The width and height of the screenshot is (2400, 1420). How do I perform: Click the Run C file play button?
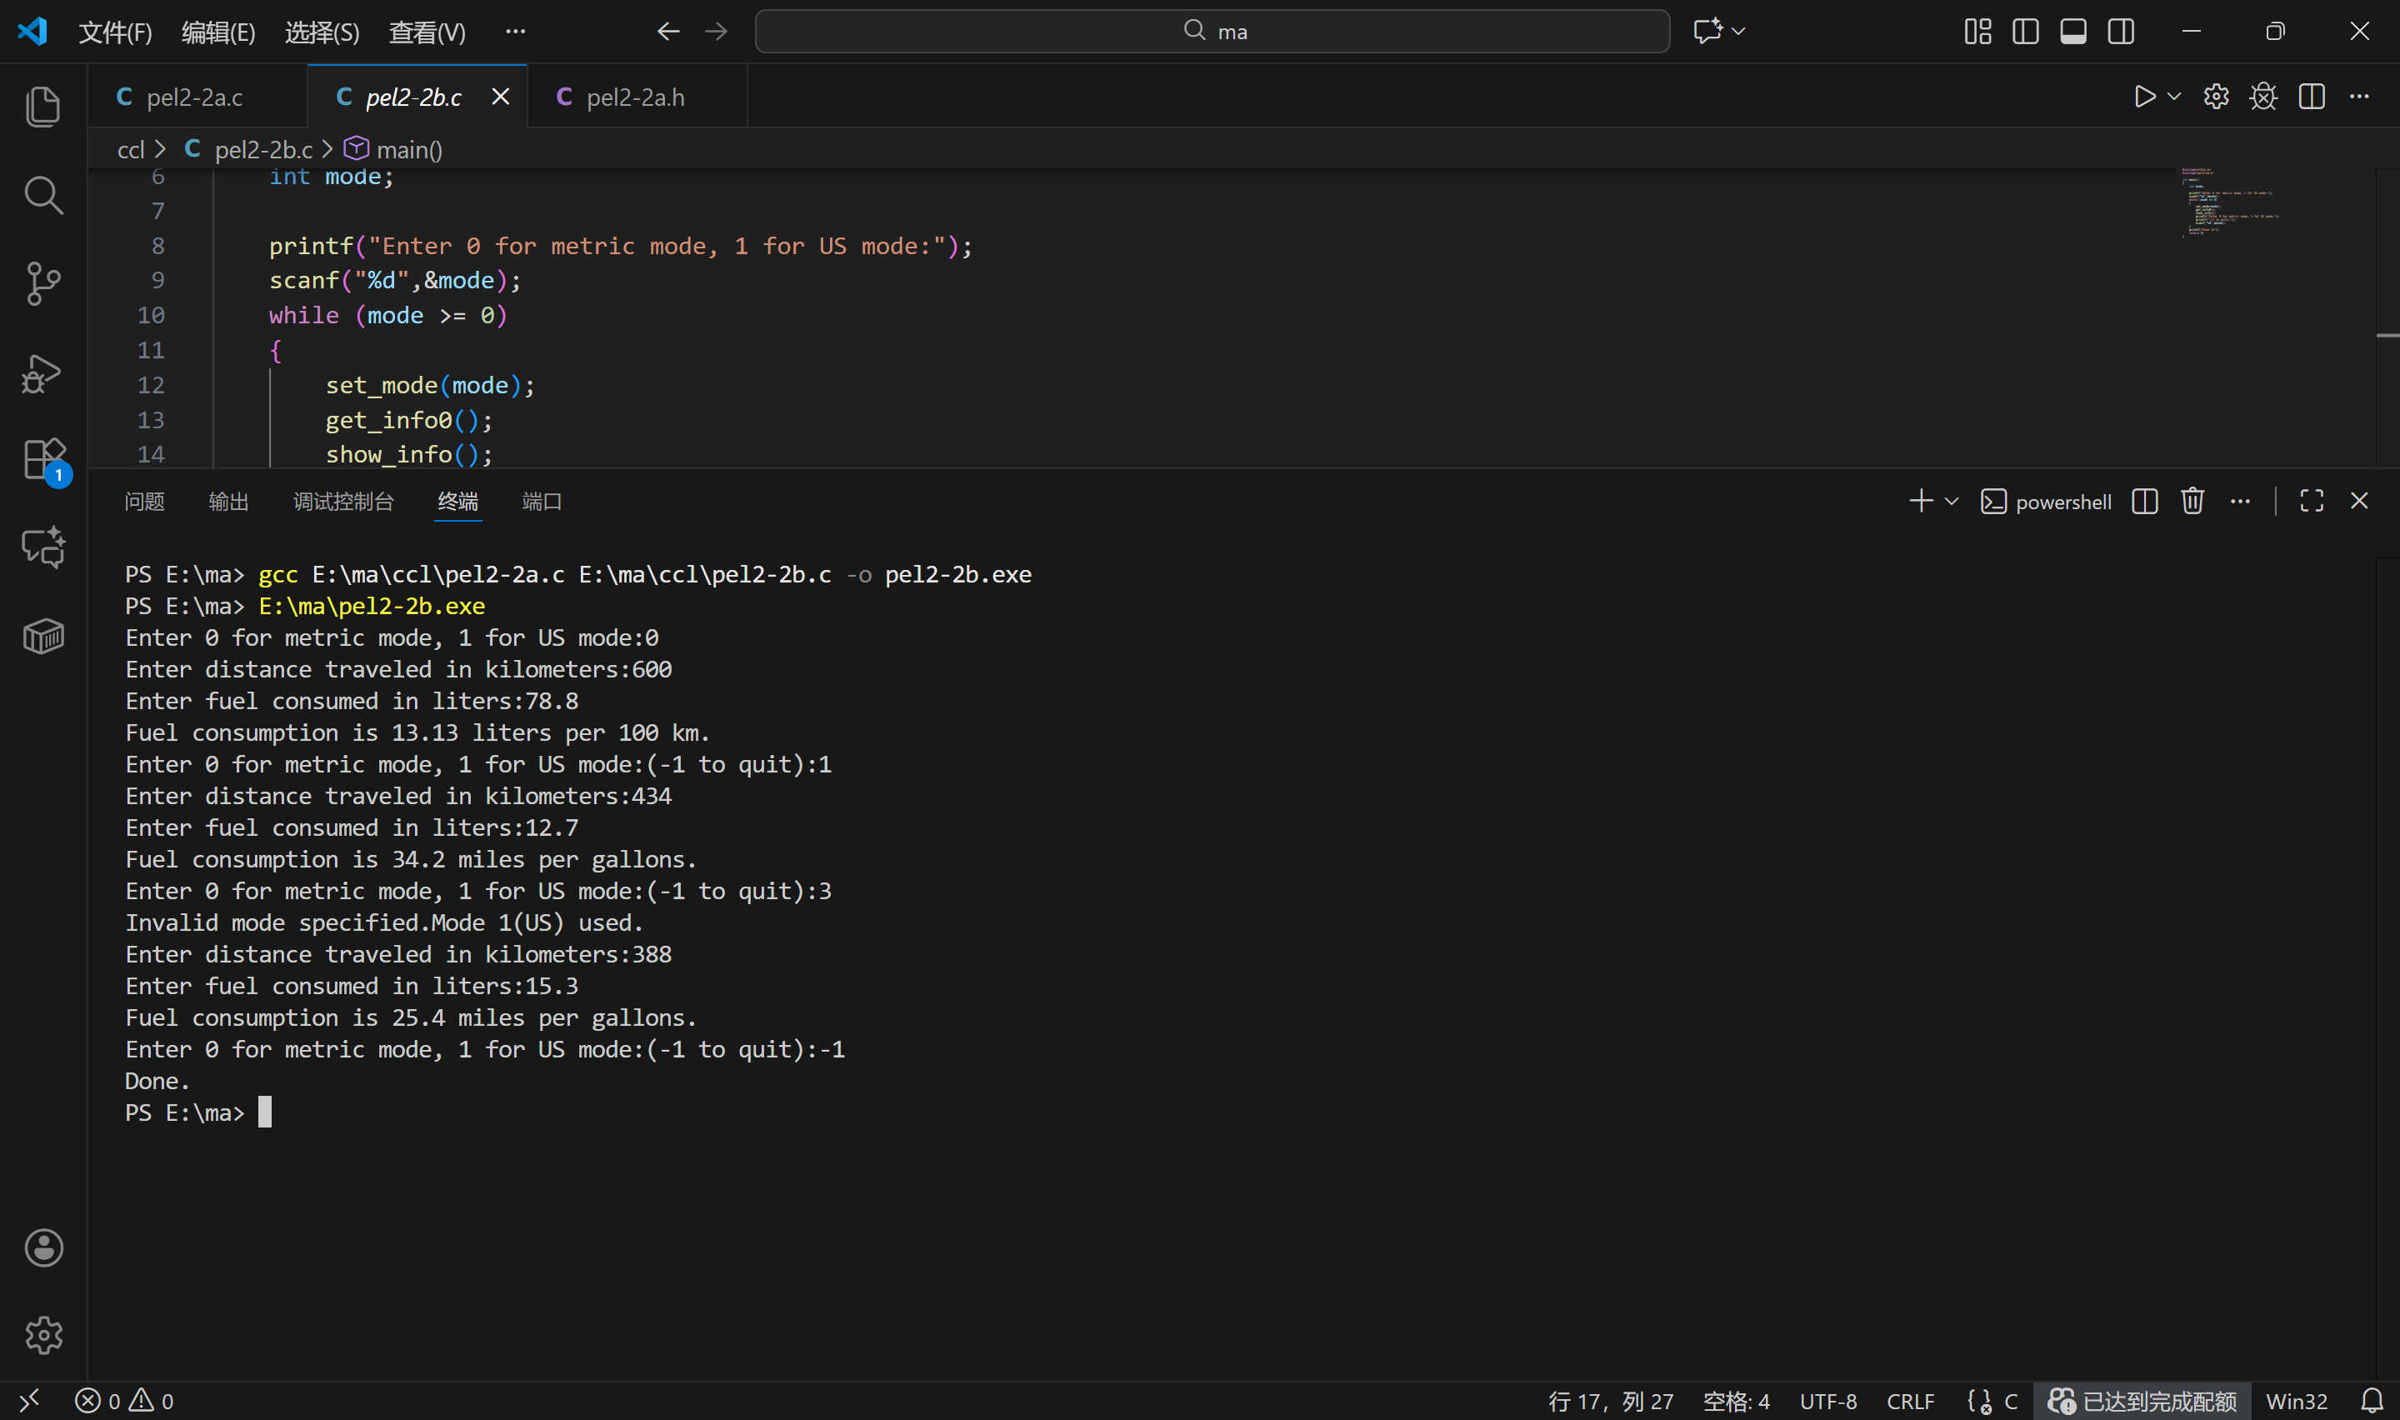2143,97
